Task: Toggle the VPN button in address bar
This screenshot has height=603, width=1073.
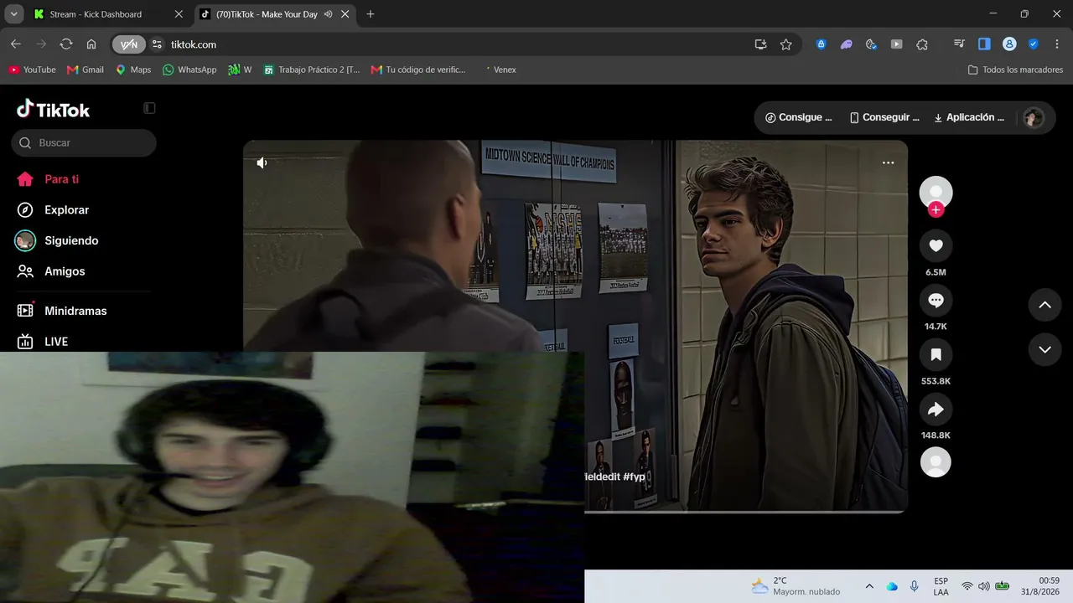Action: (x=128, y=44)
